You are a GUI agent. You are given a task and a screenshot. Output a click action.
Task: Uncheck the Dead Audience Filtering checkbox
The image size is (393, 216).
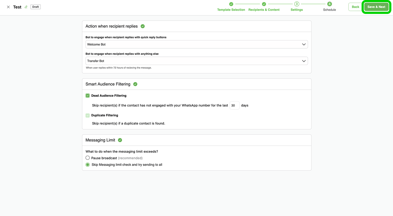[88, 96]
